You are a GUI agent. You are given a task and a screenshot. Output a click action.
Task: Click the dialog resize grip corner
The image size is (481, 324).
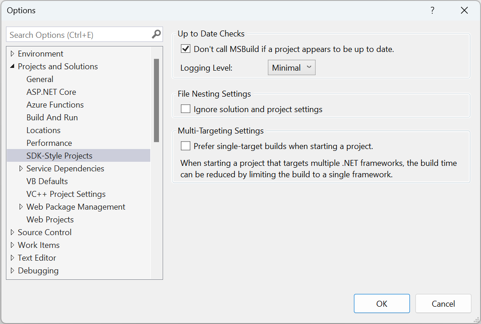coord(477,320)
